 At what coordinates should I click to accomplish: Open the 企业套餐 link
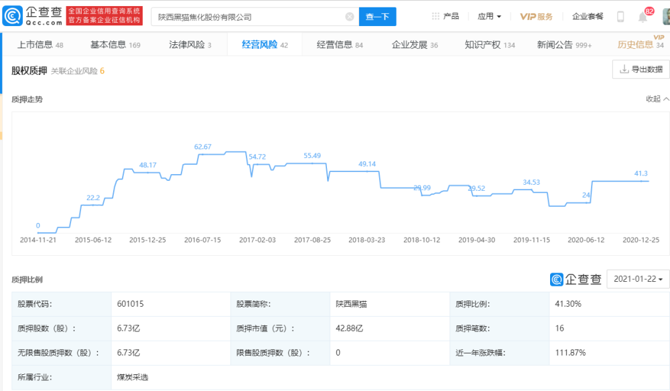point(588,16)
